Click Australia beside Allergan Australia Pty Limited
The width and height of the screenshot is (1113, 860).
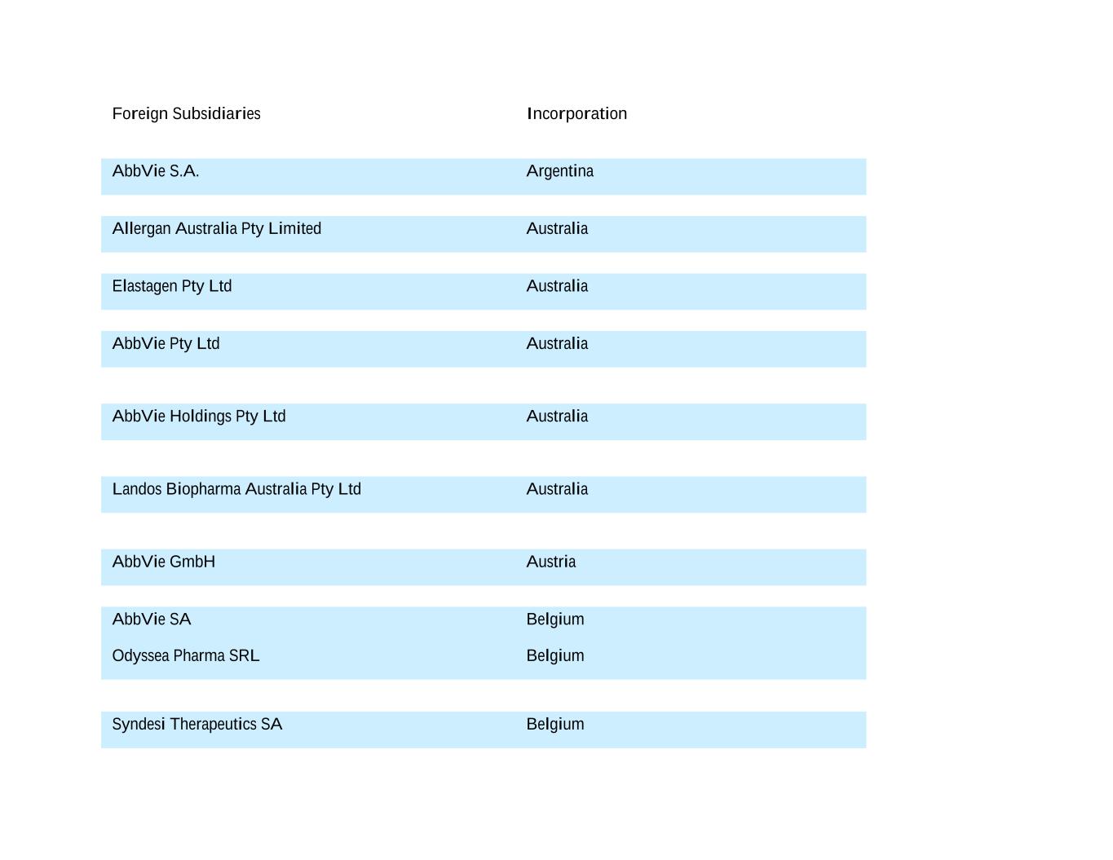[x=557, y=229]
